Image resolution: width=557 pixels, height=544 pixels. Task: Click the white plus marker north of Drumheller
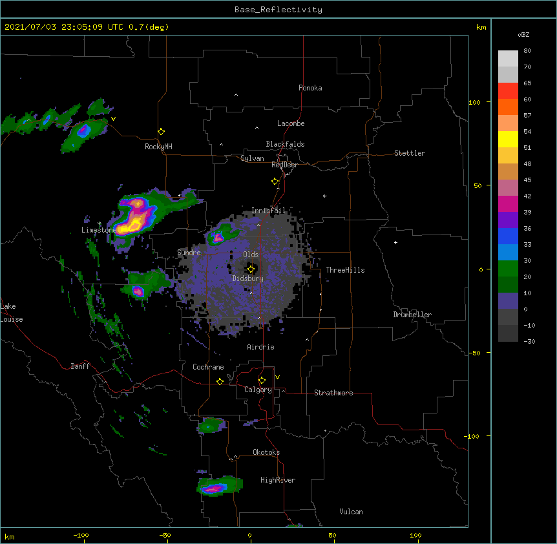(x=395, y=242)
